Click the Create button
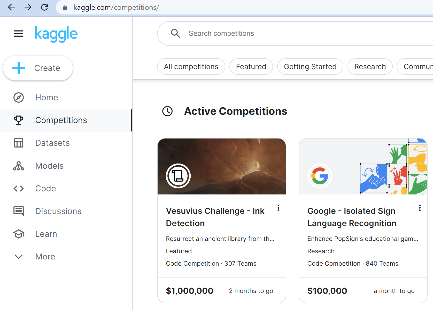 tap(38, 68)
